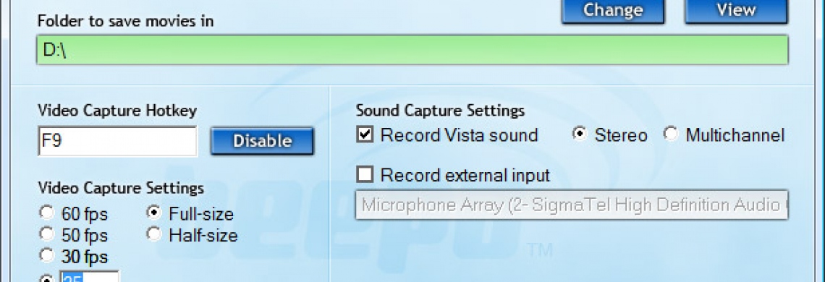Open the movies folder with View button
Viewport: 825px width, 282px height.
(x=736, y=11)
